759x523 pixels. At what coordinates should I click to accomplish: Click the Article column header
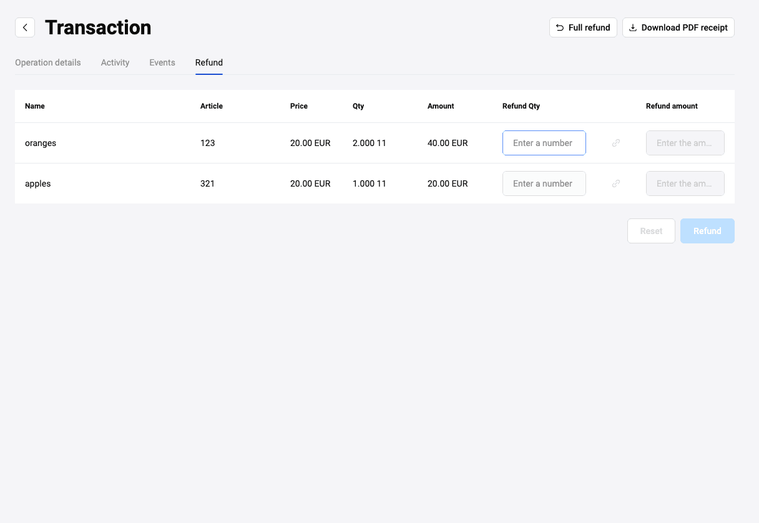212,106
